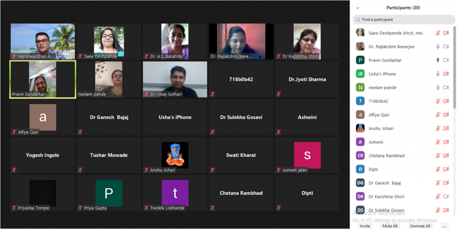This screenshot has width=457, height=229.
Task: Click muted mic icon for Chetana Rambhad
Action: pyautogui.click(x=438, y=156)
